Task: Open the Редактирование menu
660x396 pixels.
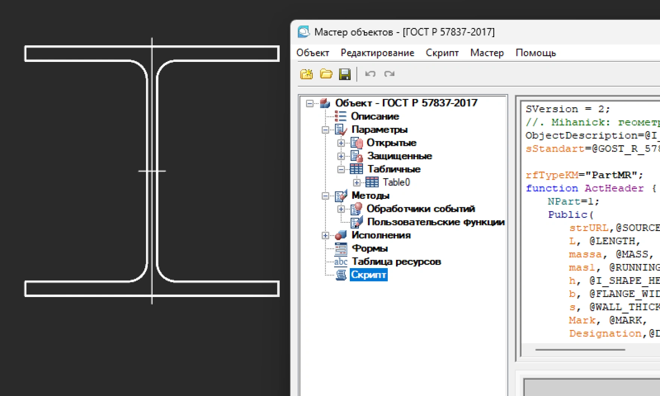Action: (x=377, y=53)
